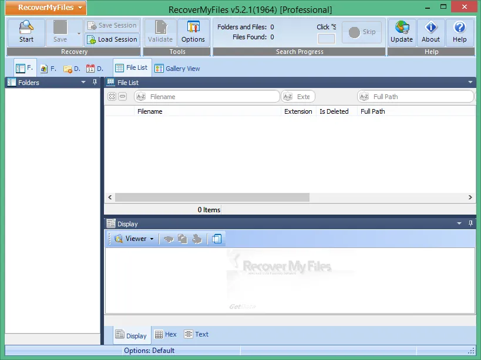The width and height of the screenshot is (481, 360).
Task: Start a new file recovery
Action: (26, 32)
